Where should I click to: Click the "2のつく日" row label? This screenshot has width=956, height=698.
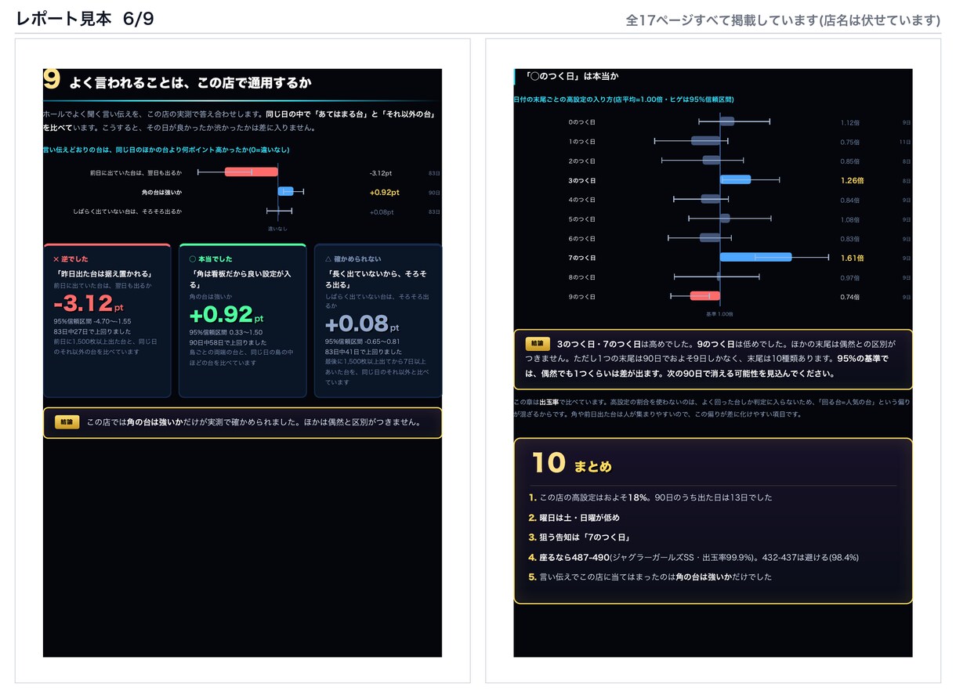click(x=581, y=161)
